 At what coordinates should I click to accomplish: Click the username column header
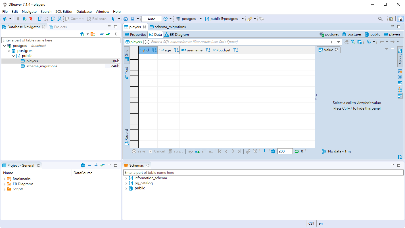[x=195, y=50]
